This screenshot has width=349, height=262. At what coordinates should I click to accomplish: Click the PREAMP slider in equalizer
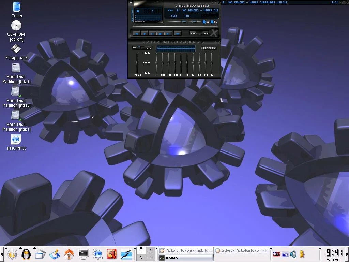pyautogui.click(x=137, y=63)
